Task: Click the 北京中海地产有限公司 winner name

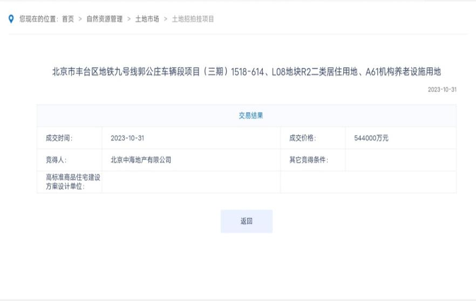Action: [141, 160]
